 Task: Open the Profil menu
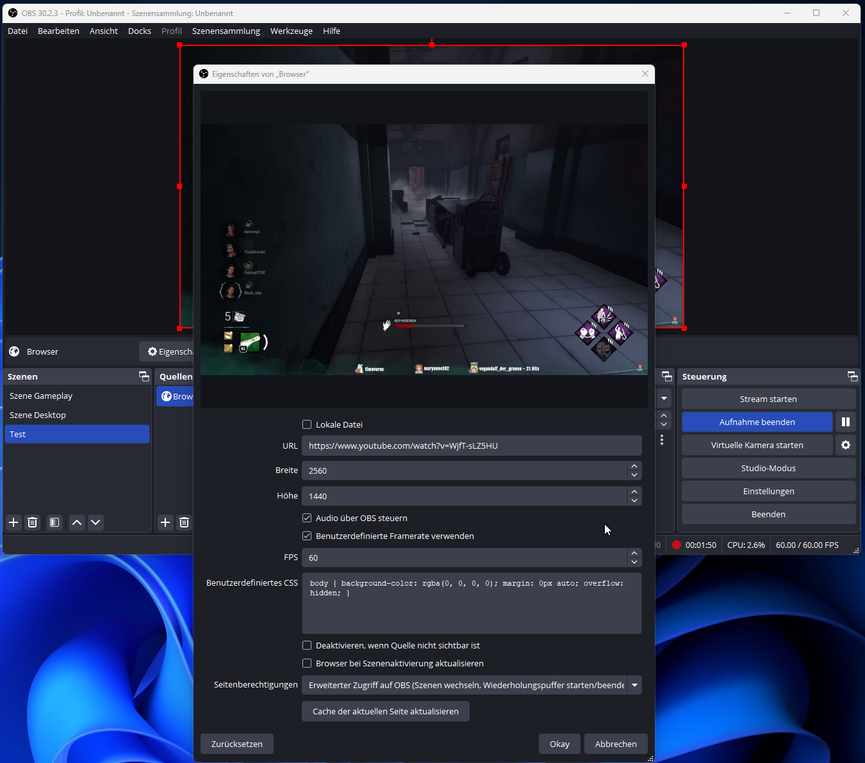click(172, 31)
